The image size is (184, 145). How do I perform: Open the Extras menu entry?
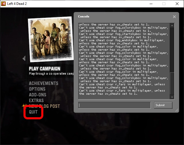[x=36, y=100]
